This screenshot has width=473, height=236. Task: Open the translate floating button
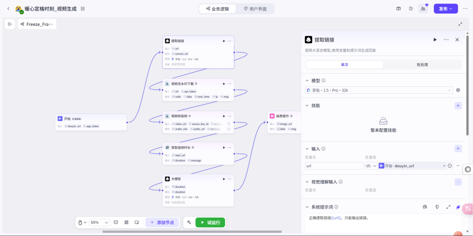[x=468, y=208]
